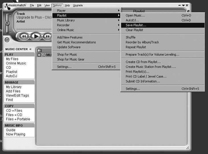Expand the Playlist submenu entry
The image size is (208, 154).
(86, 15)
